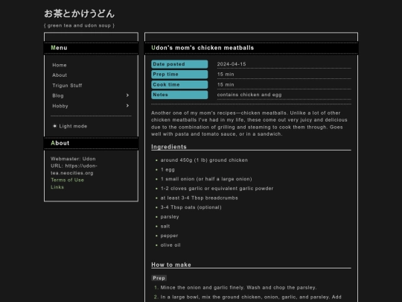
Task: Expand the Hobby submenu chevron
Action: [127, 106]
